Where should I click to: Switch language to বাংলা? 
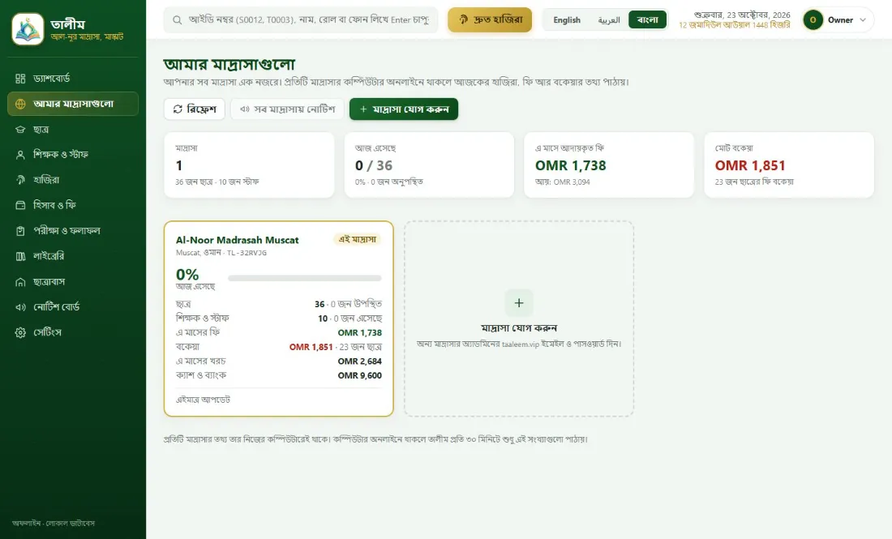tap(647, 20)
